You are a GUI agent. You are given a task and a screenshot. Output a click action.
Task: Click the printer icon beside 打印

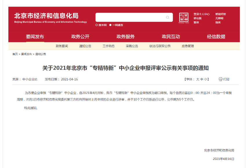220,79
